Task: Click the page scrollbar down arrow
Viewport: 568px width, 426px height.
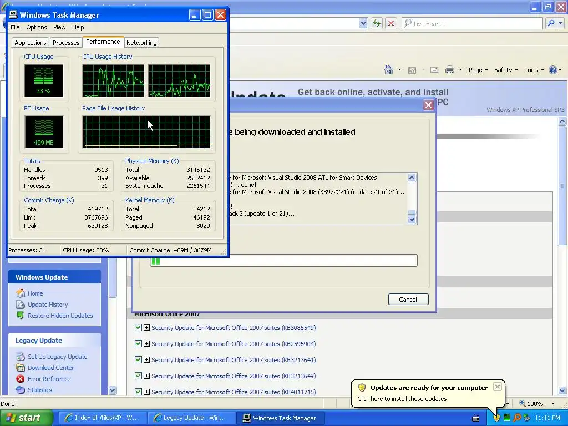Action: [562, 390]
